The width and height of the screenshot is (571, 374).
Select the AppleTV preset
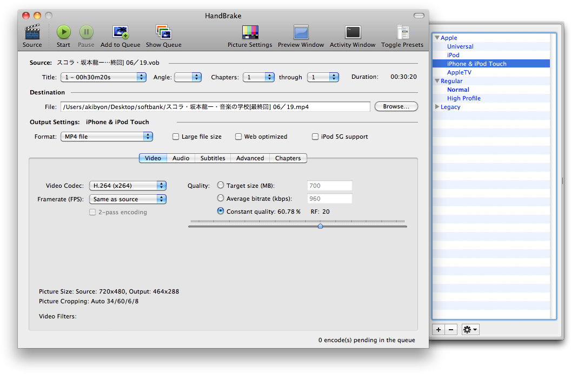(x=459, y=72)
